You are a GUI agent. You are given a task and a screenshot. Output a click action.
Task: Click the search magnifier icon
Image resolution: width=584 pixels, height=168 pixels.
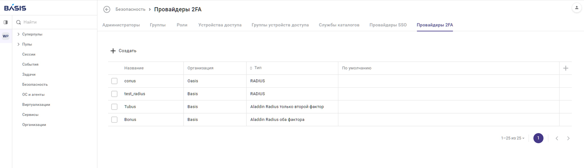19,22
